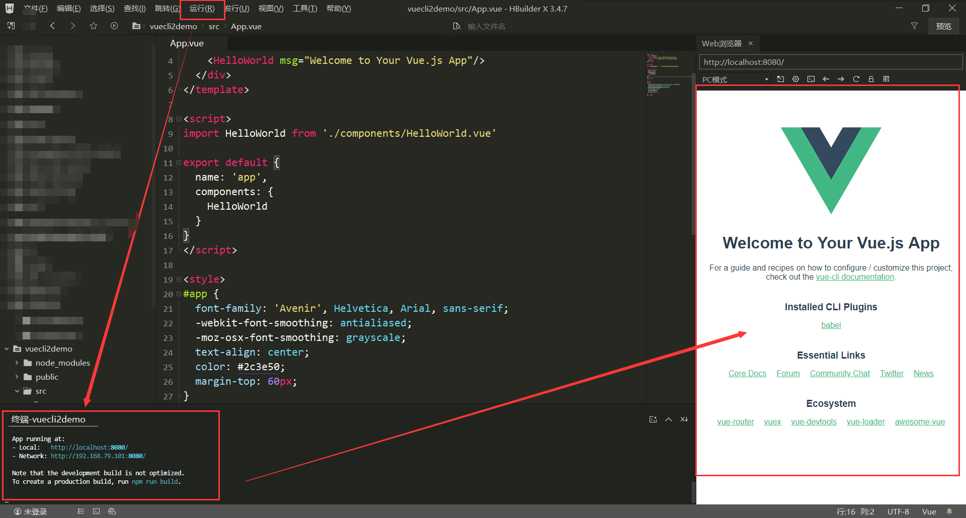Image resolution: width=966 pixels, height=518 pixels.
Task: Open the Core Docs link
Action: pyautogui.click(x=747, y=374)
